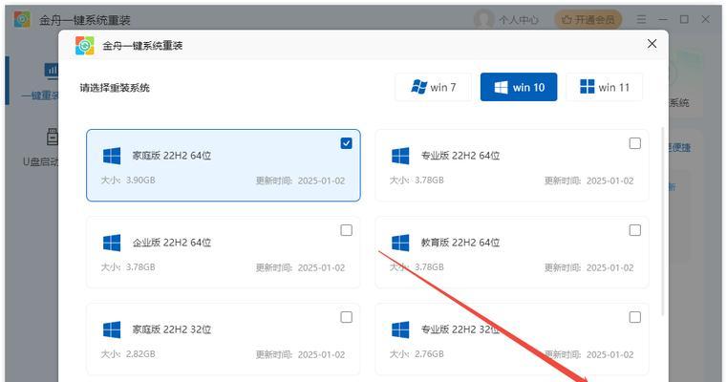Open the hamburger menu in title bar
Screen dimensions: 727x382
click(641, 19)
